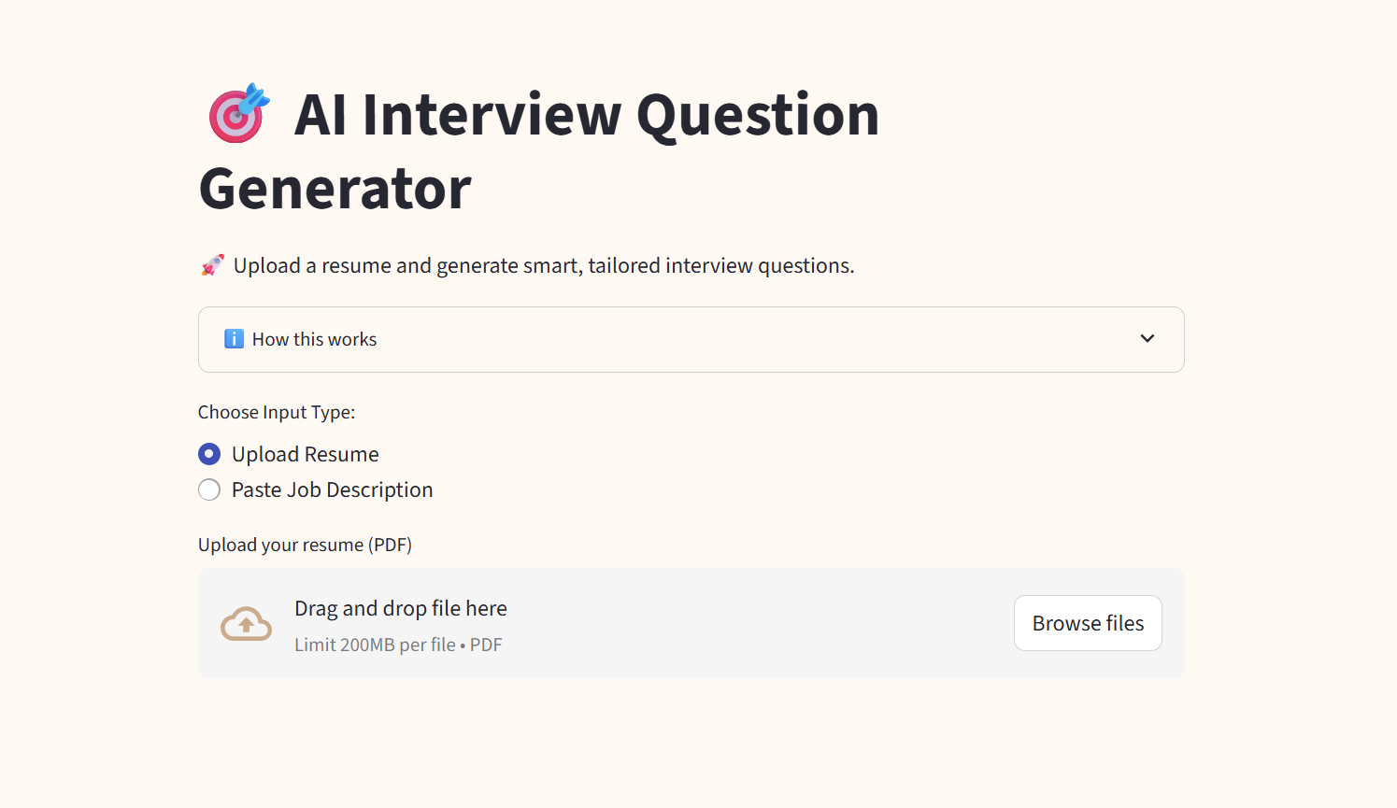Click the 'Choose Input Type:' label
Viewport: 1397px width, 808px height.
[277, 412]
